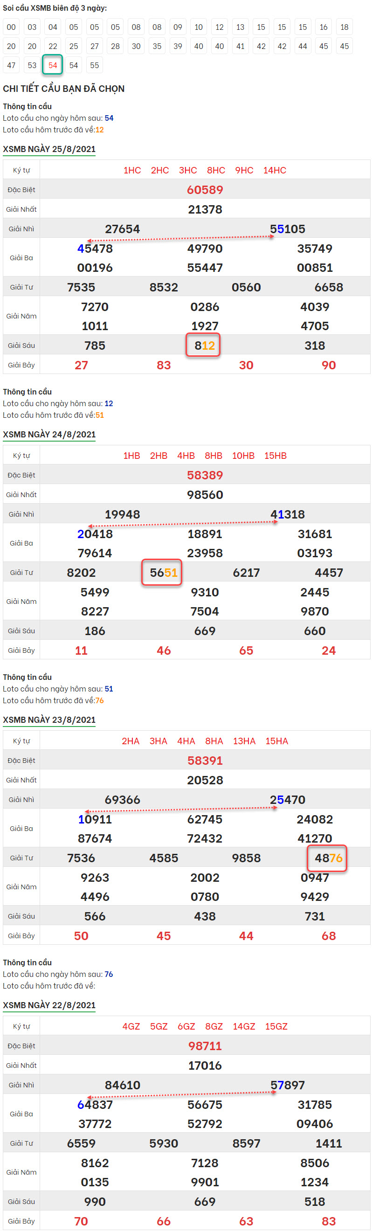Pick number 41 from the list
The height and width of the screenshot is (1232, 372).
tap(241, 46)
